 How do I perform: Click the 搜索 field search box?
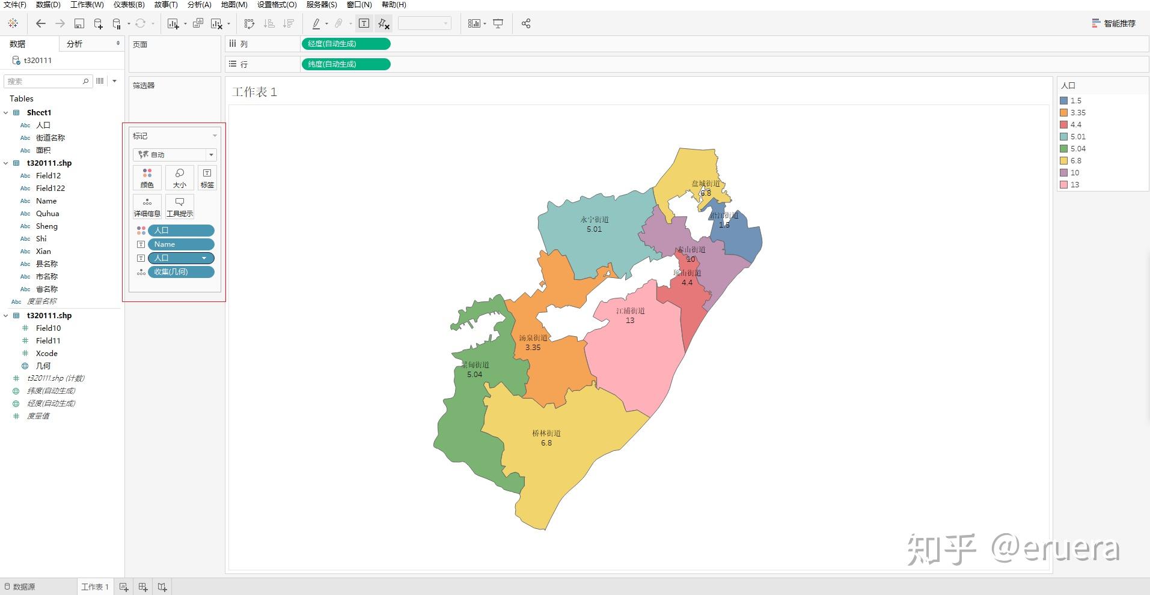[x=48, y=81]
